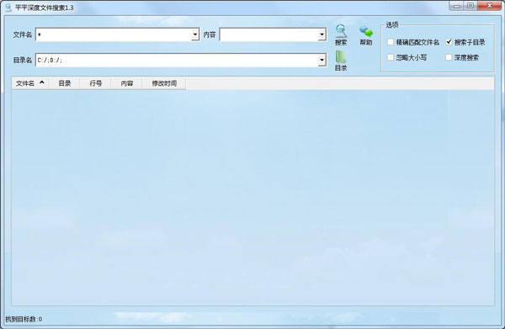
Task: Click the 内容 column header
Action: pyautogui.click(x=126, y=83)
